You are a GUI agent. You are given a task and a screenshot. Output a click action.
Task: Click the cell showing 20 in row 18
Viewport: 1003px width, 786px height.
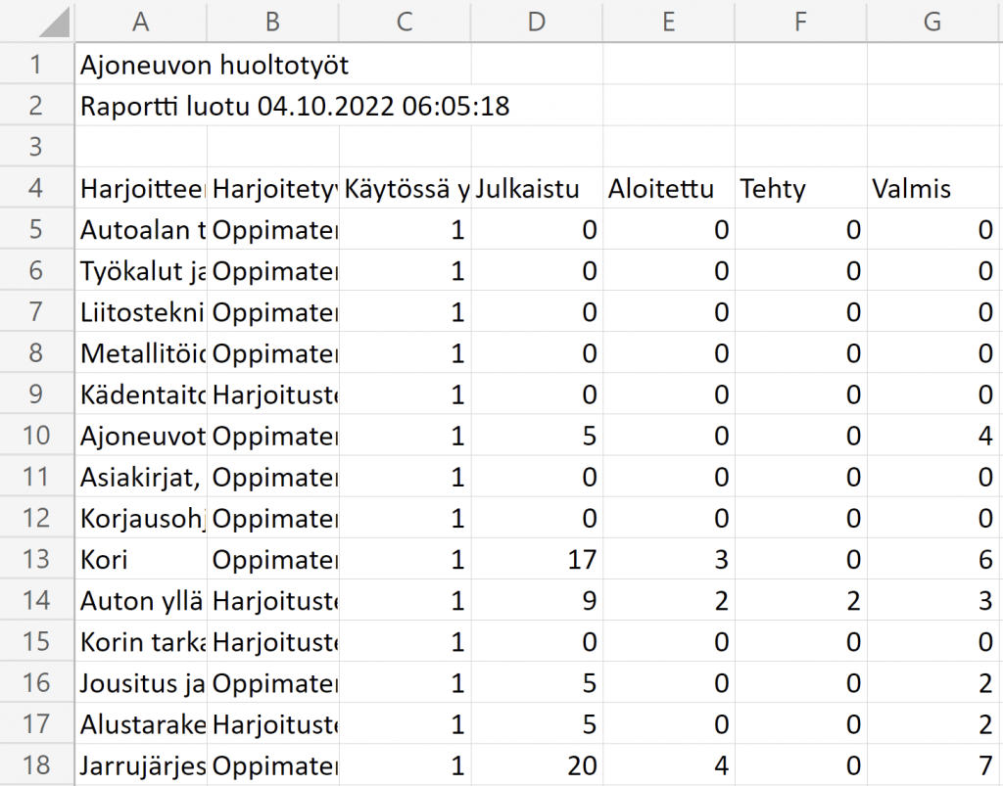[536, 765]
